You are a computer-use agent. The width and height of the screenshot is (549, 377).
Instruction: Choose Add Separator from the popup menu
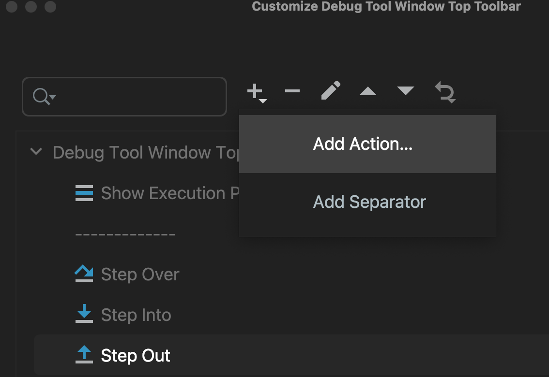[x=369, y=202]
